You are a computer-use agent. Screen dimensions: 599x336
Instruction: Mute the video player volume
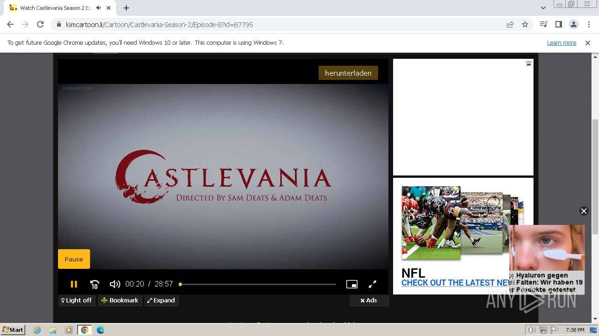pos(115,284)
